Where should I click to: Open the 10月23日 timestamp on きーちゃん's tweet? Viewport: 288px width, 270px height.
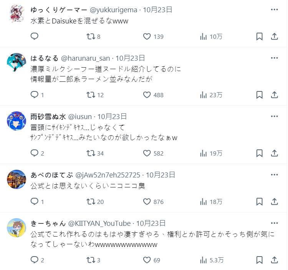click(x=151, y=224)
